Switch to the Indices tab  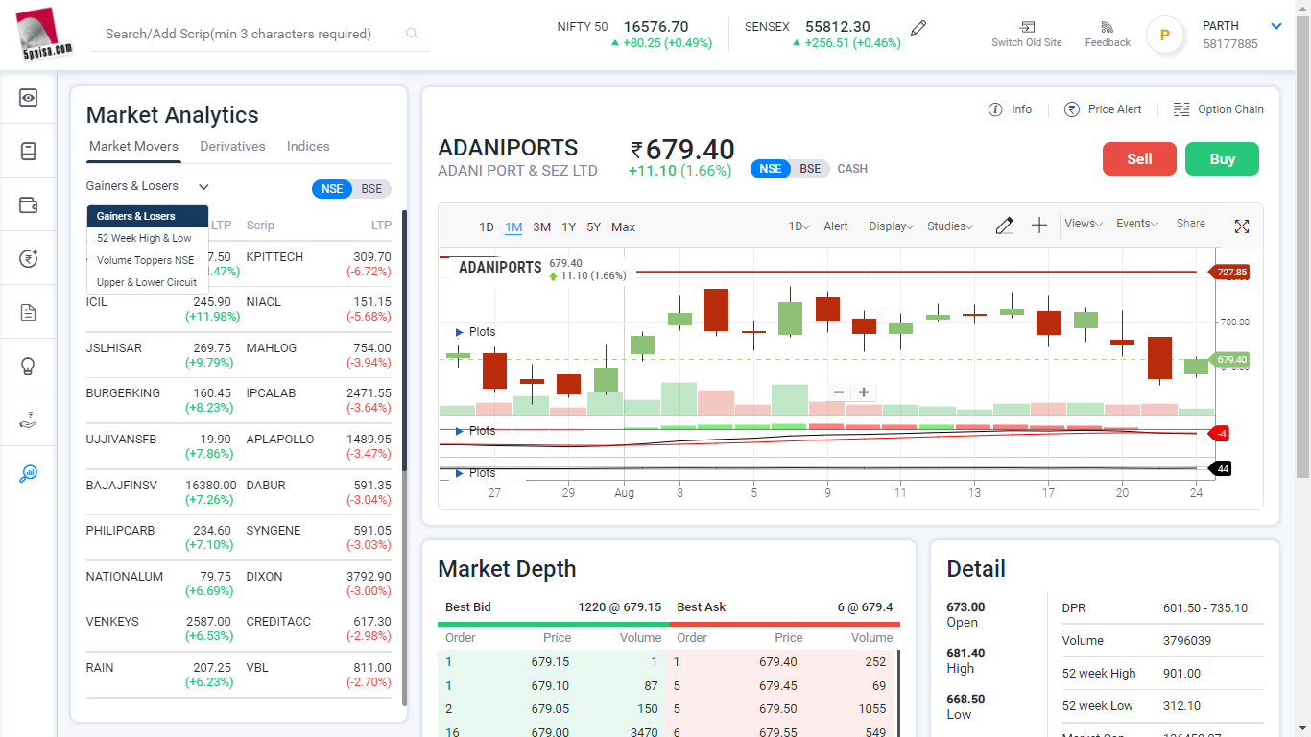click(x=308, y=147)
